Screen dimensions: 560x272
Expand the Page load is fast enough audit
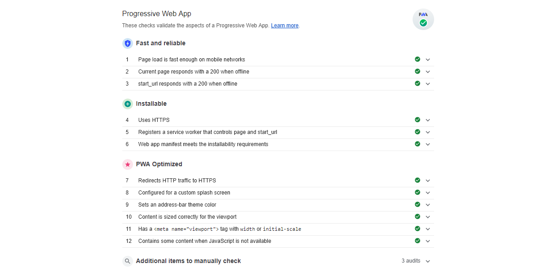click(428, 60)
